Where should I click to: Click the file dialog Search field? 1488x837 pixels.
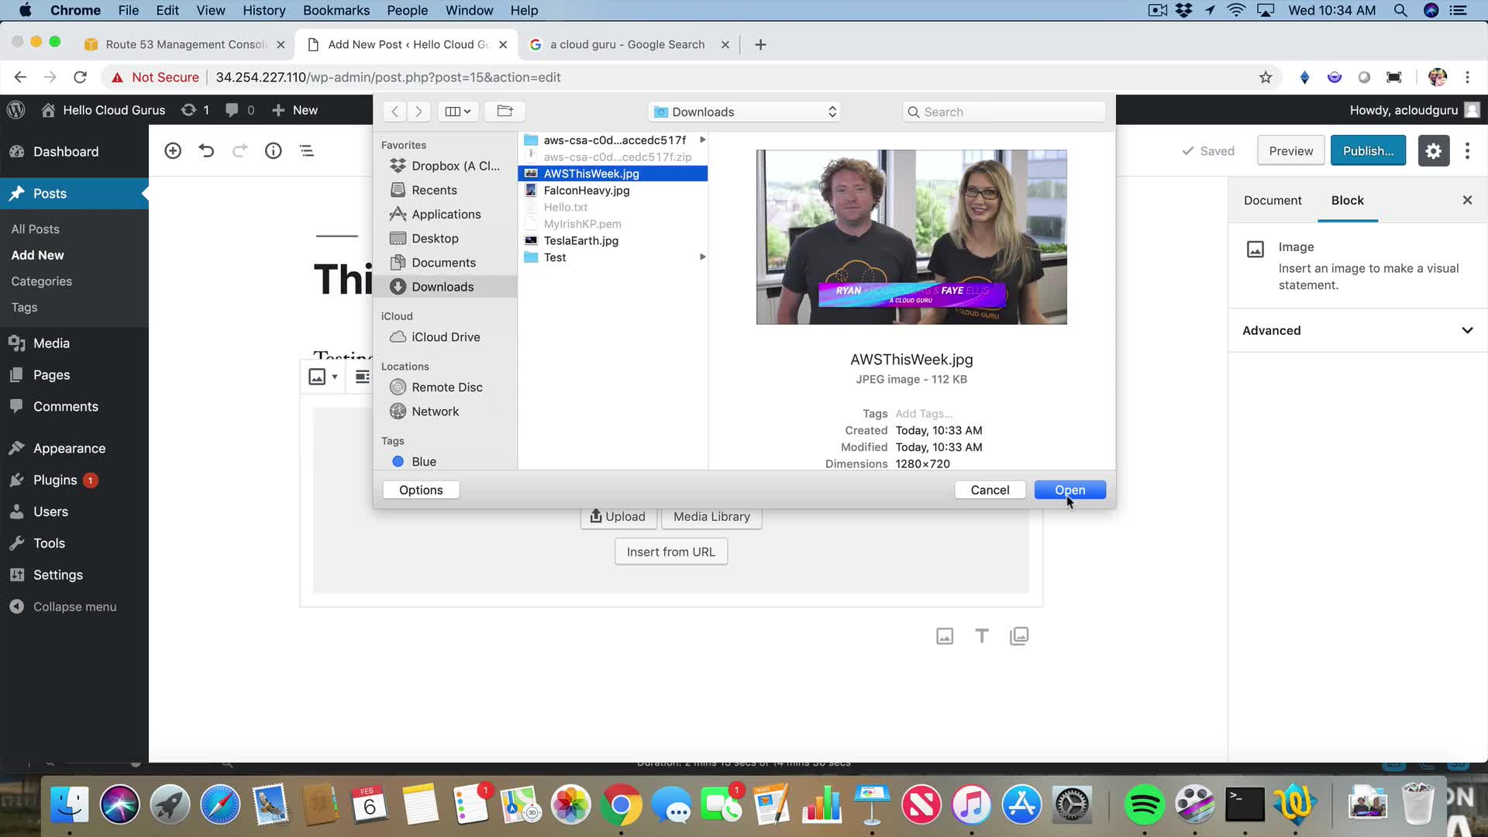[1003, 112]
